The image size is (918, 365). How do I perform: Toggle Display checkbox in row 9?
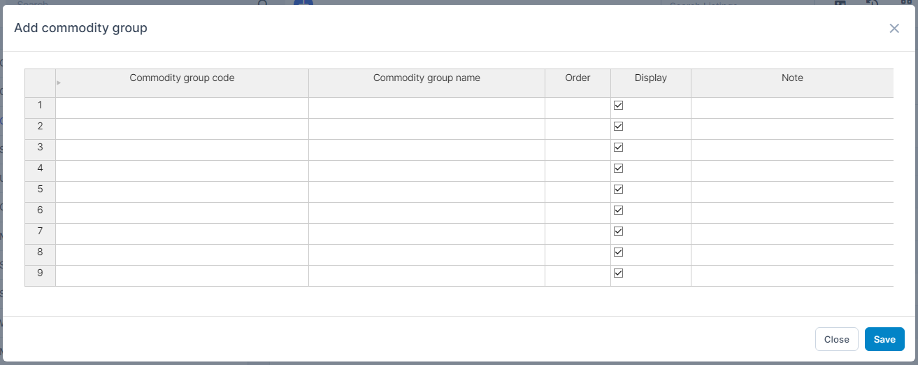click(x=618, y=273)
